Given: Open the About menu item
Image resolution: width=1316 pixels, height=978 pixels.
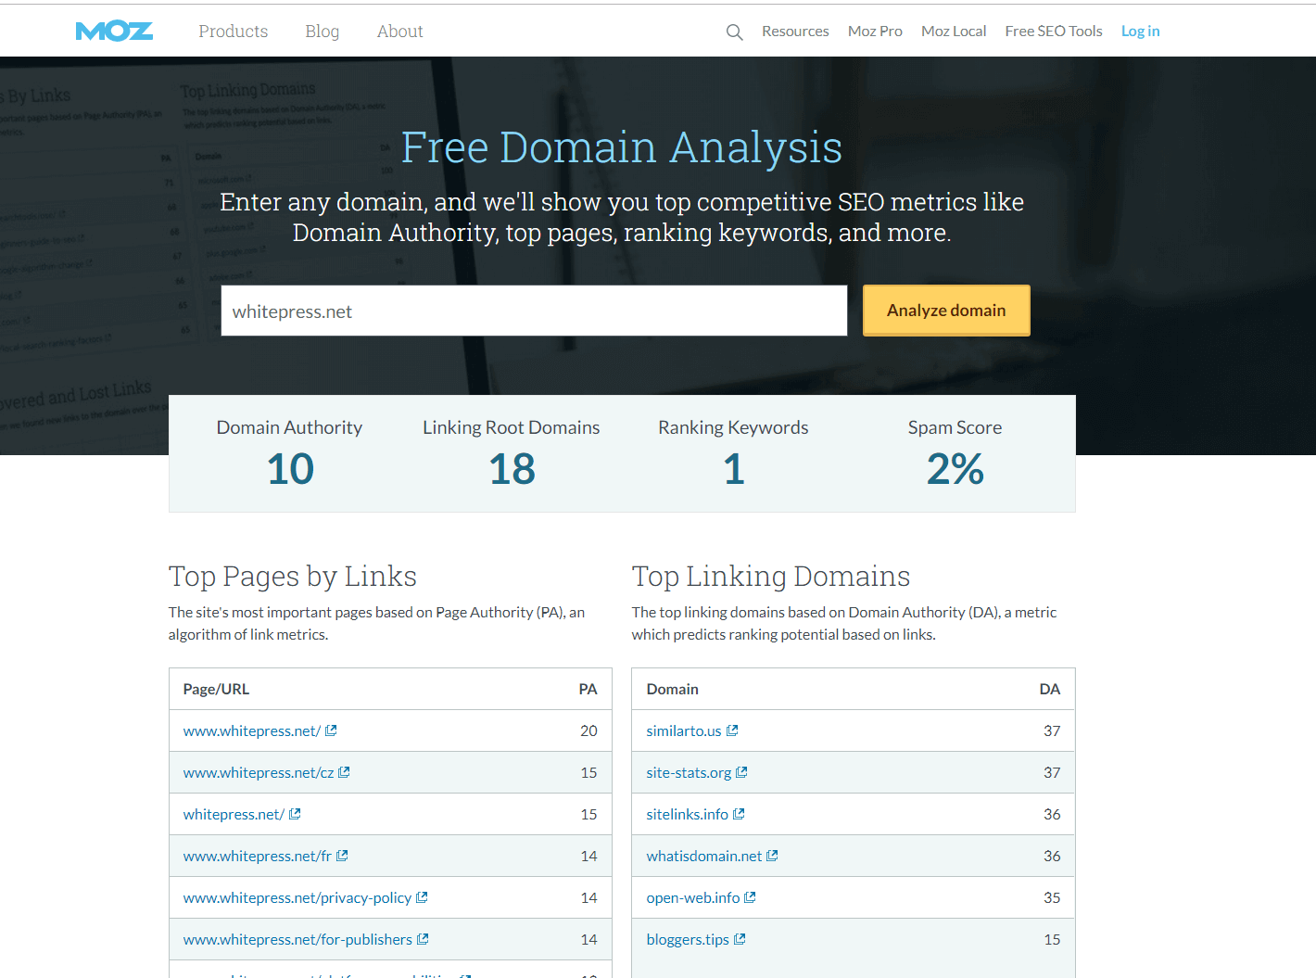Looking at the screenshot, I should point(399,32).
